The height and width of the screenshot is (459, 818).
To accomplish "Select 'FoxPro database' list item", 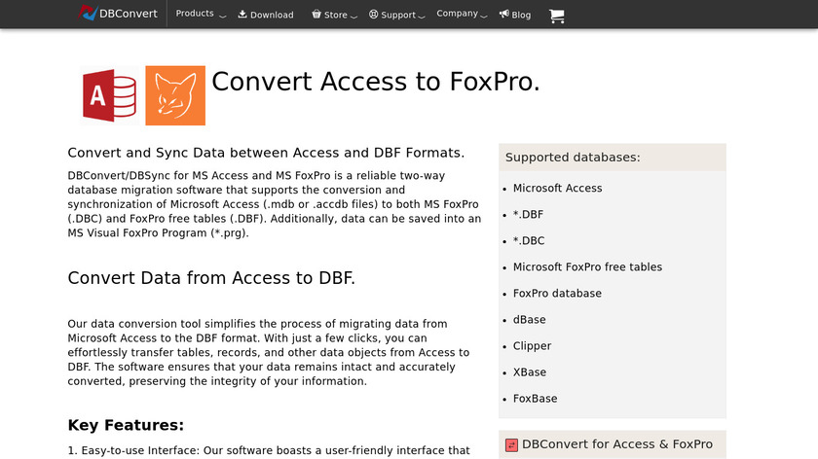I will coord(557,294).
